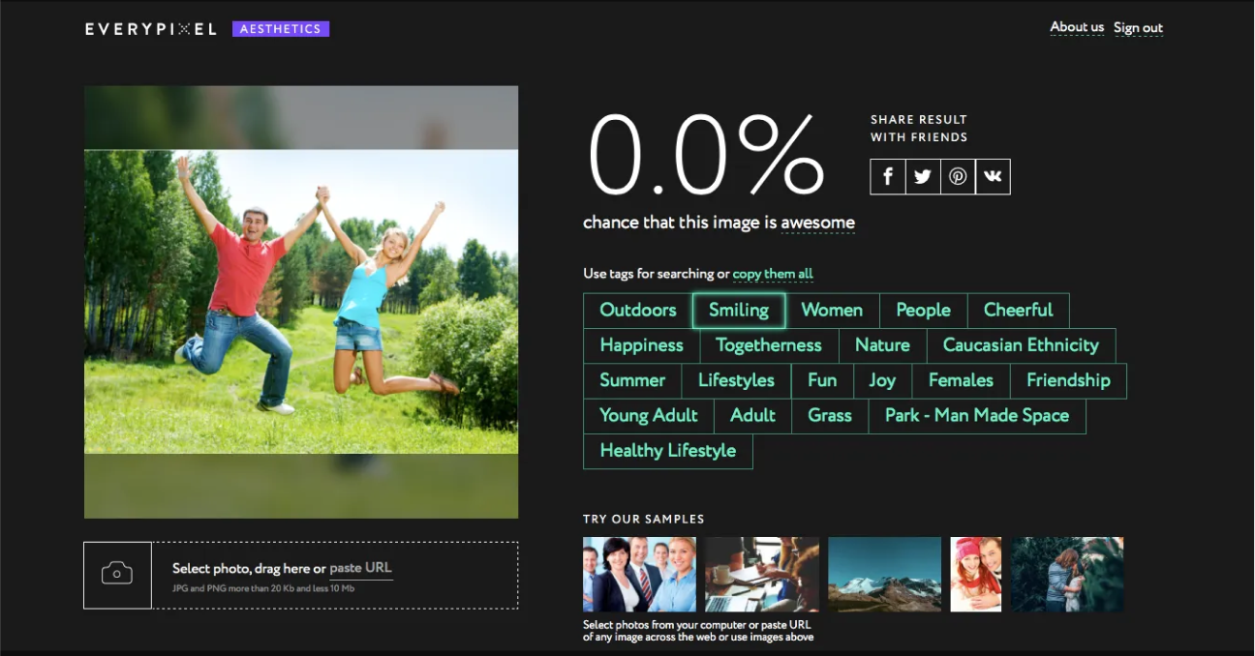Select the Adult tag
This screenshot has width=1255, height=656.
pos(752,416)
